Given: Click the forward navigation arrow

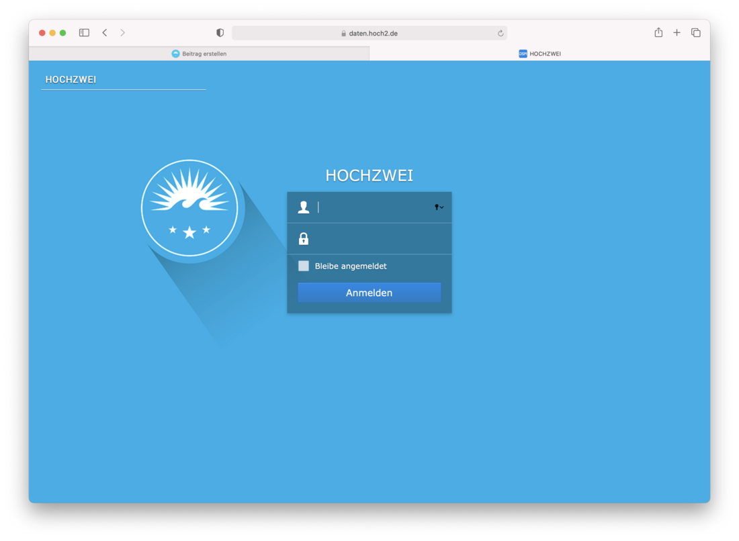Looking at the screenshot, I should pos(122,33).
